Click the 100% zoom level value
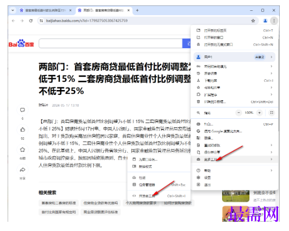 pyautogui.click(x=249, y=113)
